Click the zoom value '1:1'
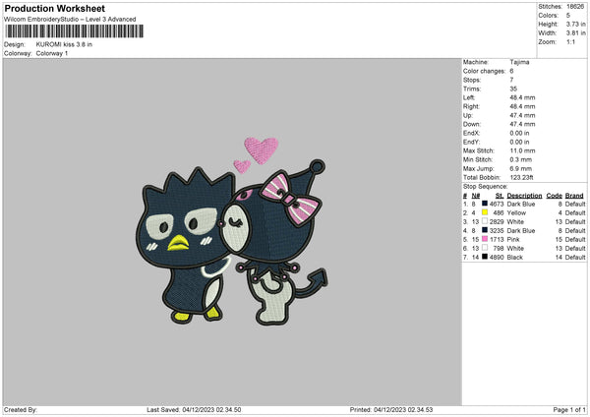The width and height of the screenshot is (590, 417). (570, 41)
